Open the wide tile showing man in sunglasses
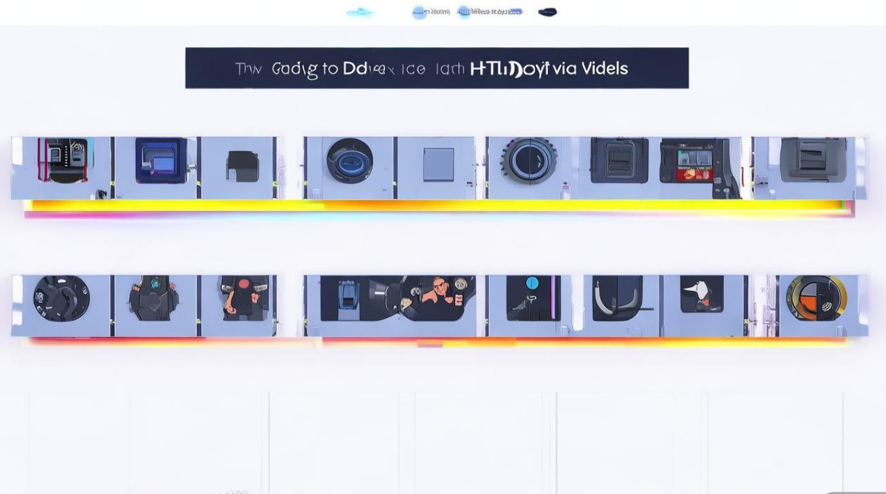The height and width of the screenshot is (494, 886). pos(397,298)
